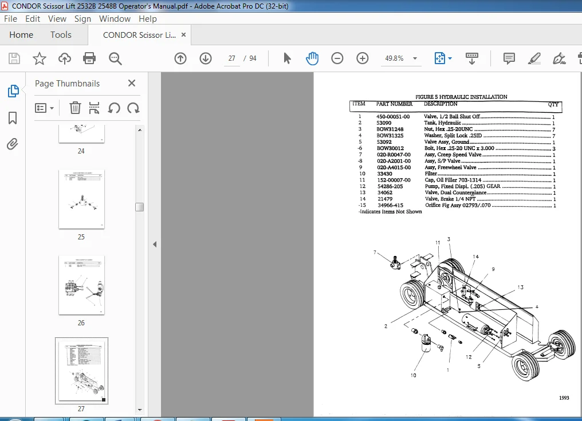
Task: Rotate page clockwise
Action: [x=133, y=108]
